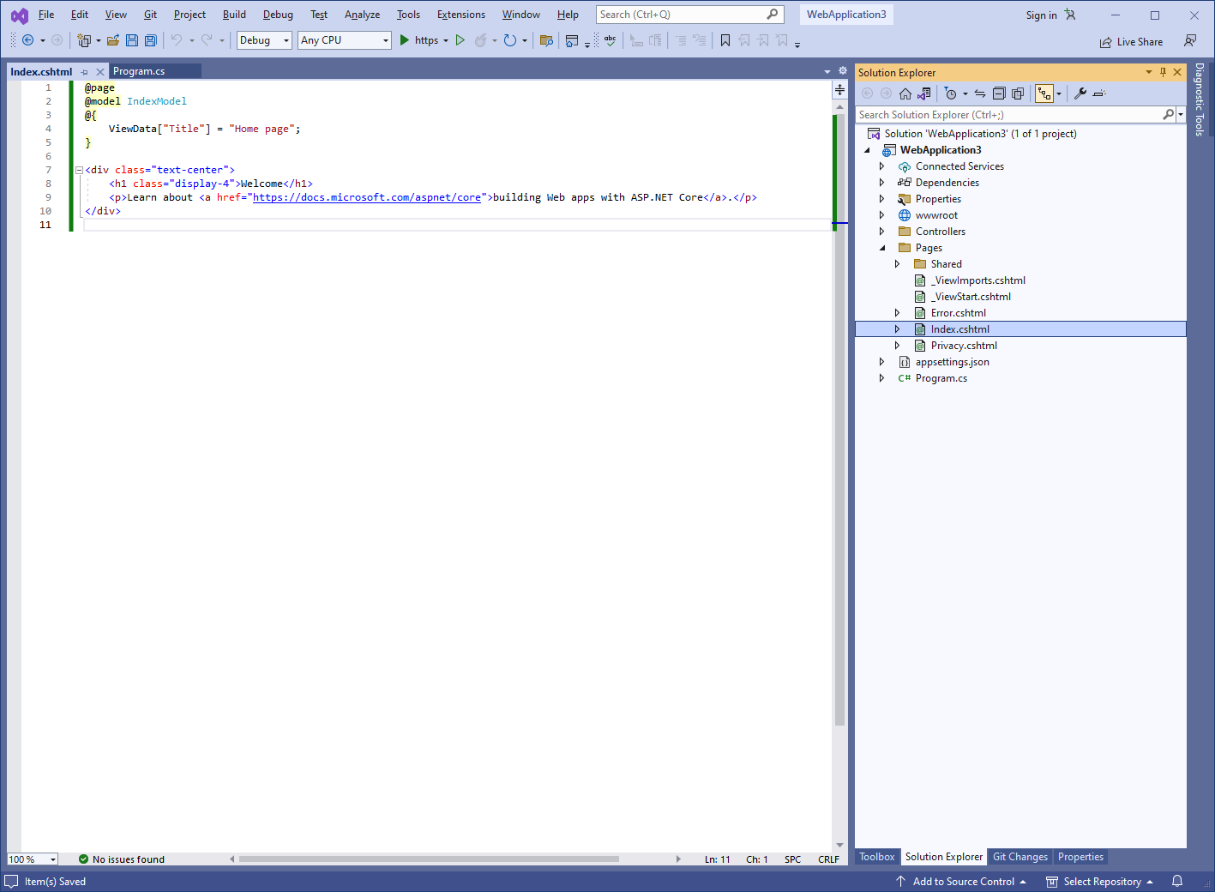Viewport: 1215px width, 892px height.
Task: Click the Solution Explorer Home icon
Action: pos(905,93)
